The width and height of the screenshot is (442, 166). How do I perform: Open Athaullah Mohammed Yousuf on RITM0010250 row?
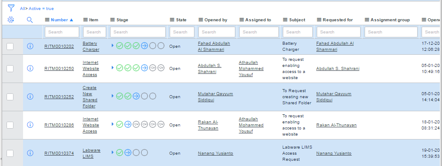251,69
